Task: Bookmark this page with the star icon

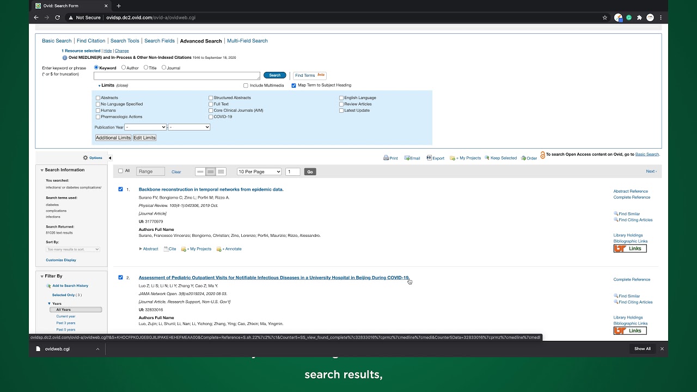Action: point(604,17)
